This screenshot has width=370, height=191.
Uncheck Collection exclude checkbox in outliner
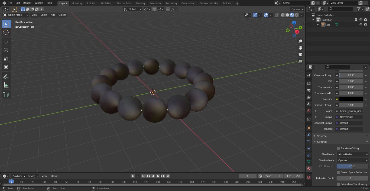pyautogui.click(x=356, y=20)
